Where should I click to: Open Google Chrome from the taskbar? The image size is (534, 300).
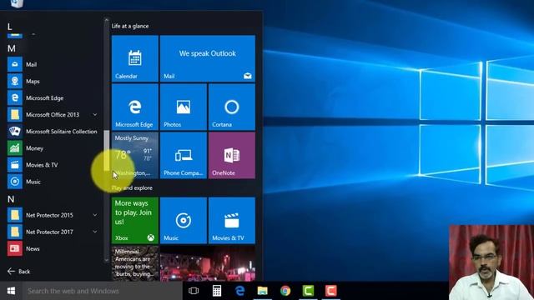coord(285,291)
